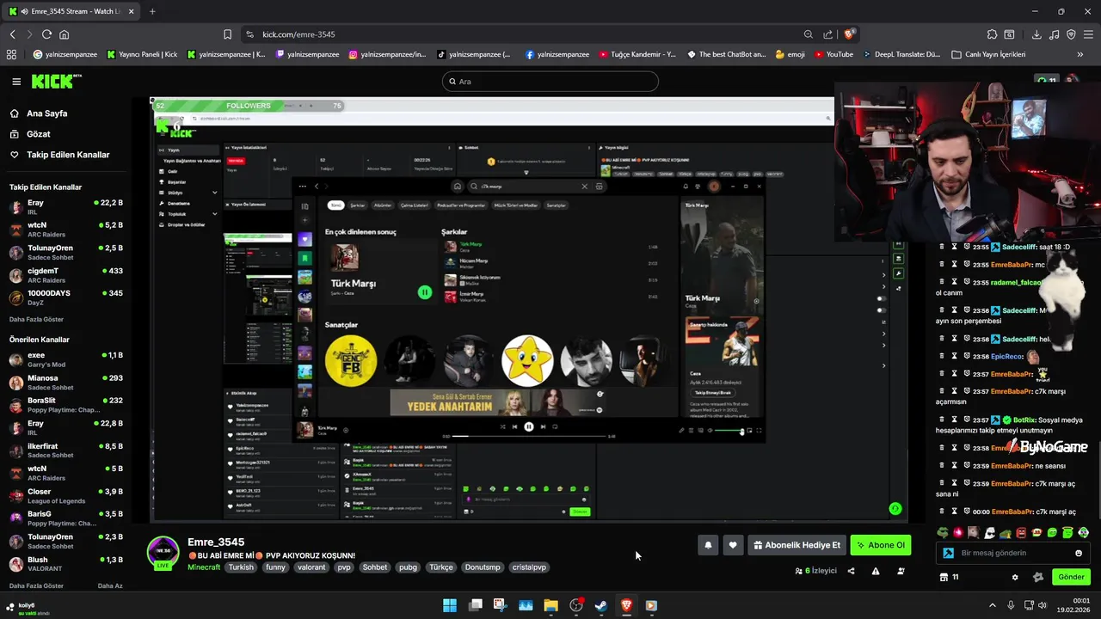Open Closer League of Legends channel
This screenshot has width=1101, height=619.
(66, 496)
